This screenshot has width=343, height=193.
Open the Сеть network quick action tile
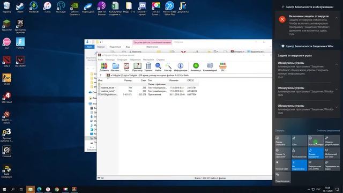click(x=299, y=140)
